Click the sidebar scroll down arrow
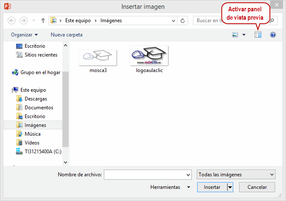 (65, 162)
